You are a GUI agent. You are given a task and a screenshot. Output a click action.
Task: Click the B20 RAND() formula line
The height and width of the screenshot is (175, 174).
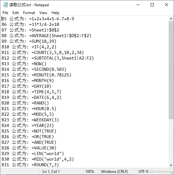(x=25, y=103)
